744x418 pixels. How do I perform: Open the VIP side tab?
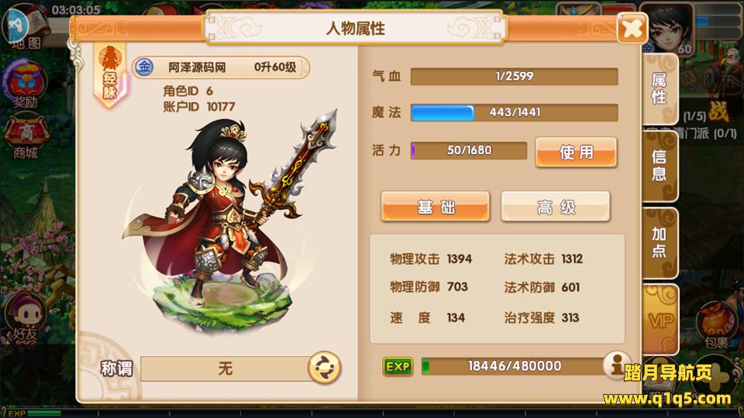pos(660,320)
